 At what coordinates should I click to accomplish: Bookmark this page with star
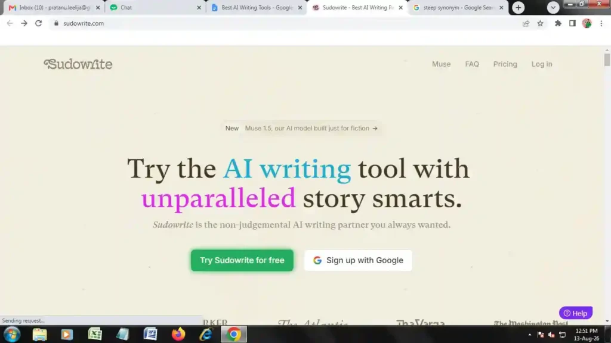pyautogui.click(x=541, y=23)
